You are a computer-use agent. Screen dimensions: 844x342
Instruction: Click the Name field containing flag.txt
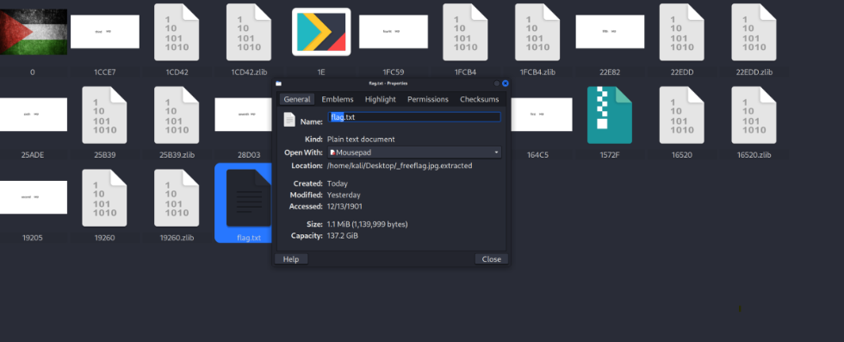pos(414,117)
